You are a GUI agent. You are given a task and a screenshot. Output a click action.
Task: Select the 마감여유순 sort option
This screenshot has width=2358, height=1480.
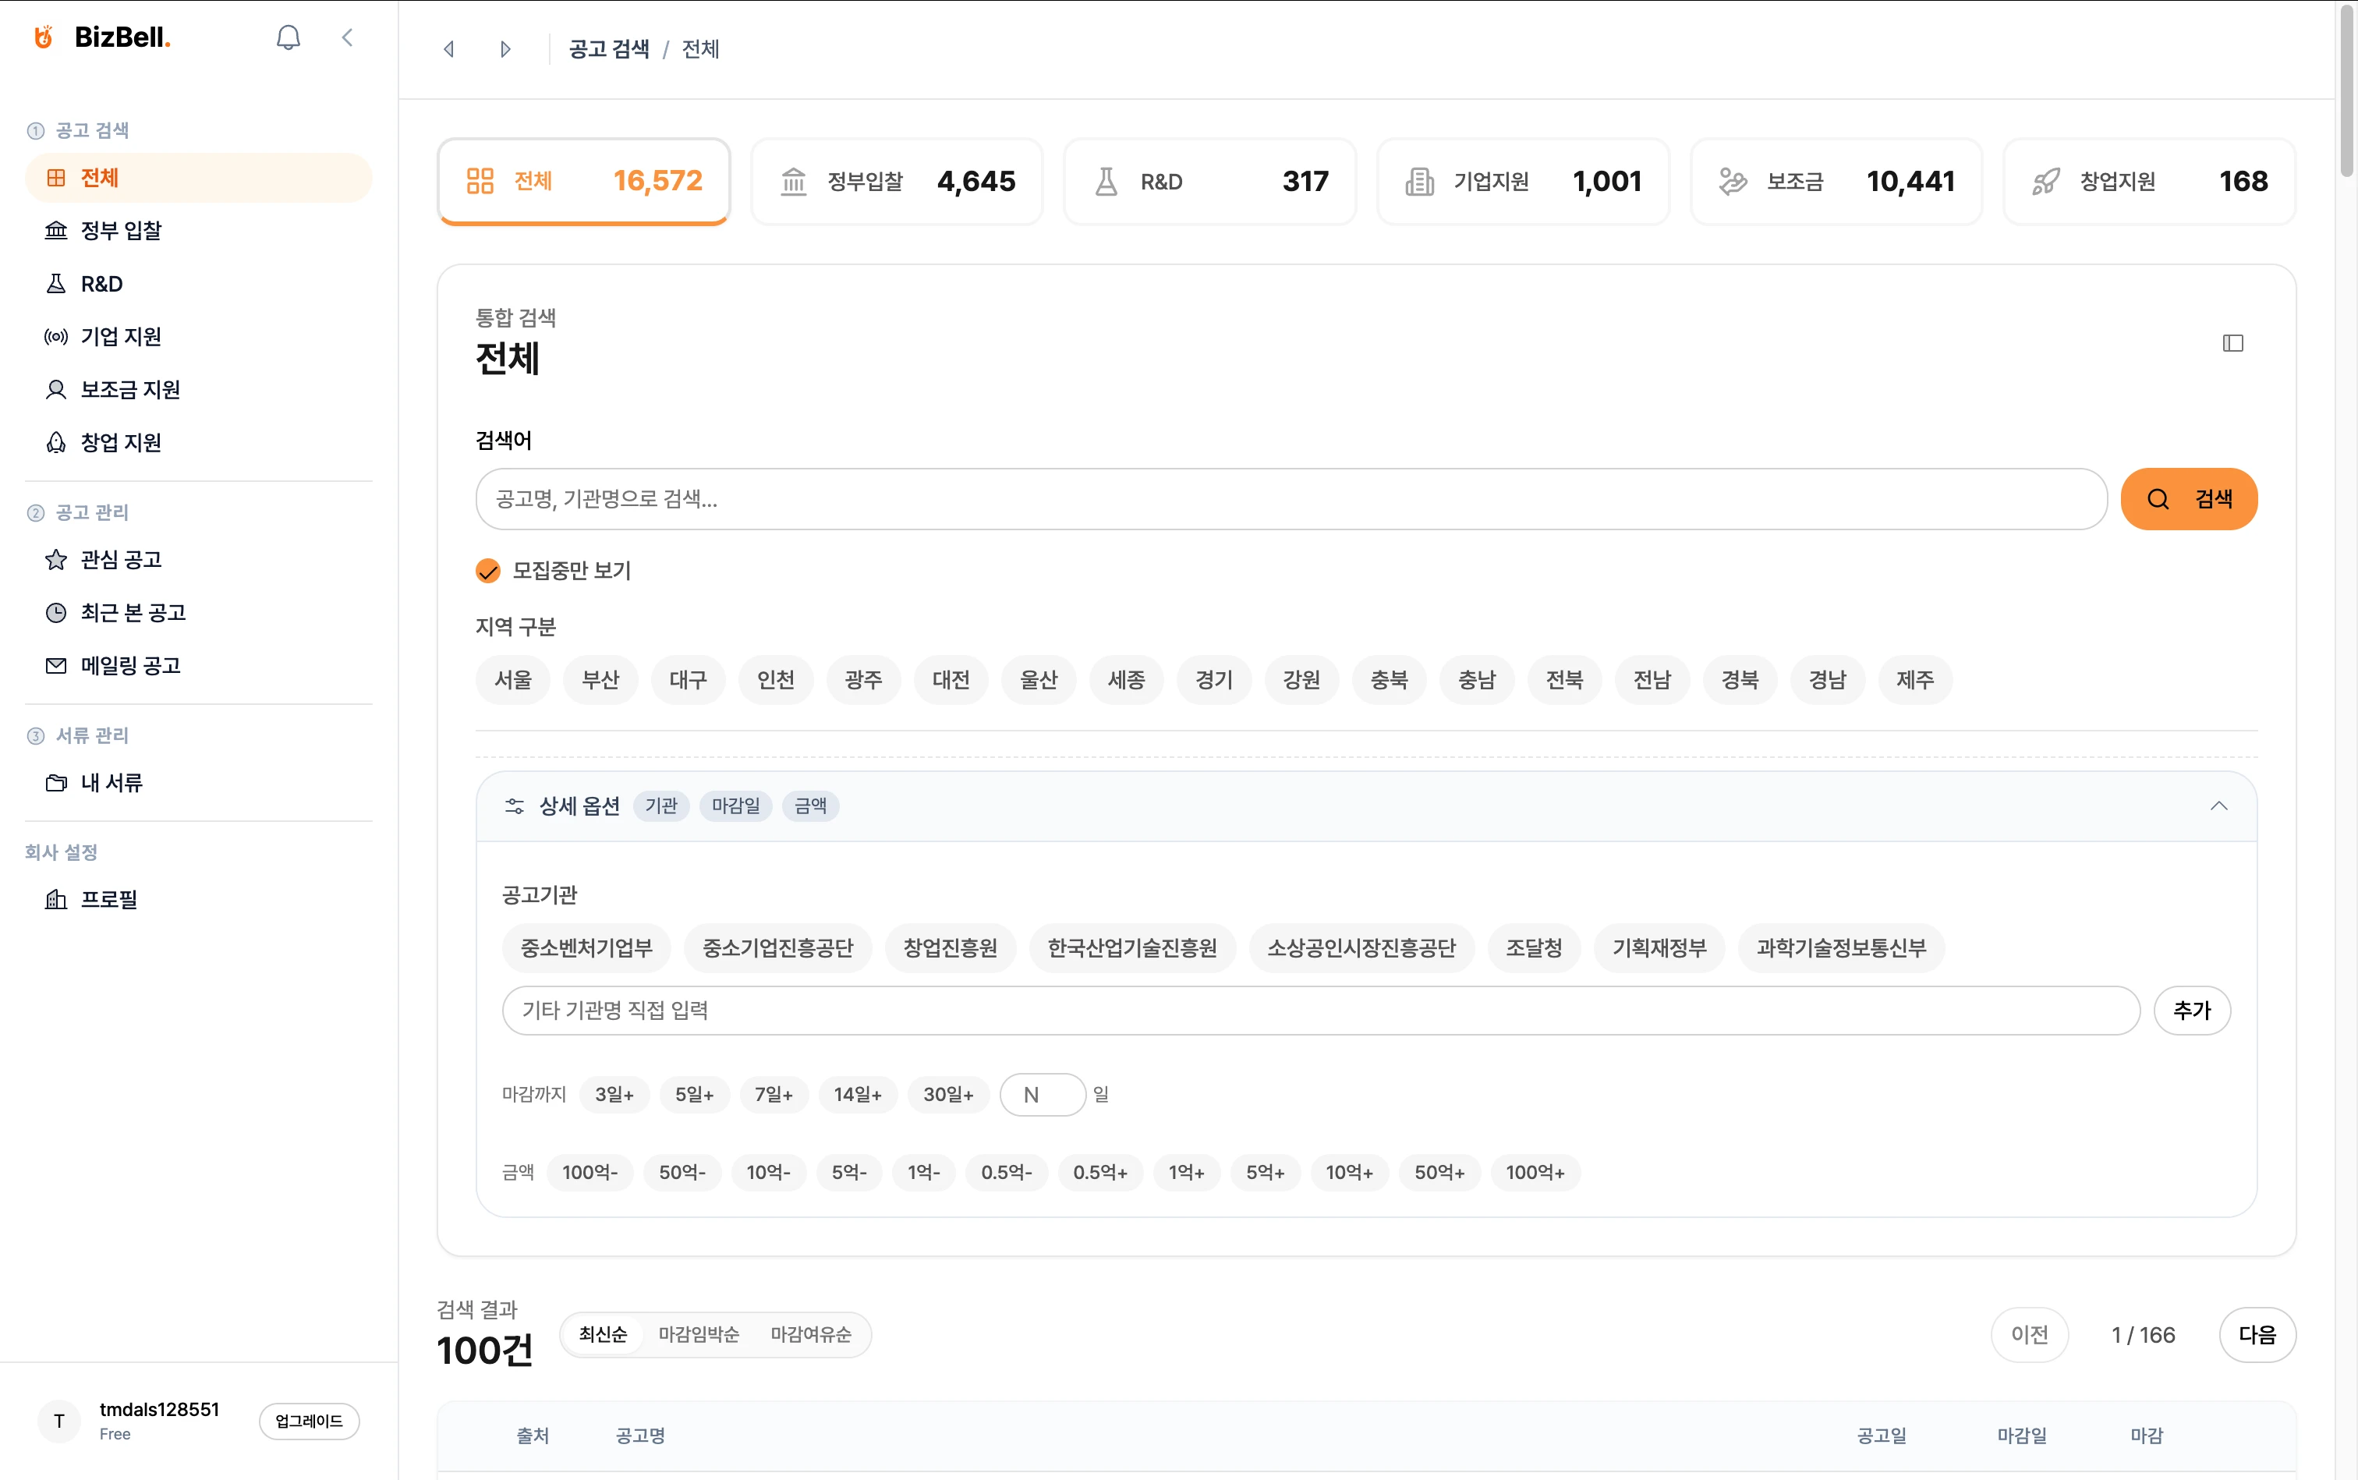click(810, 1334)
